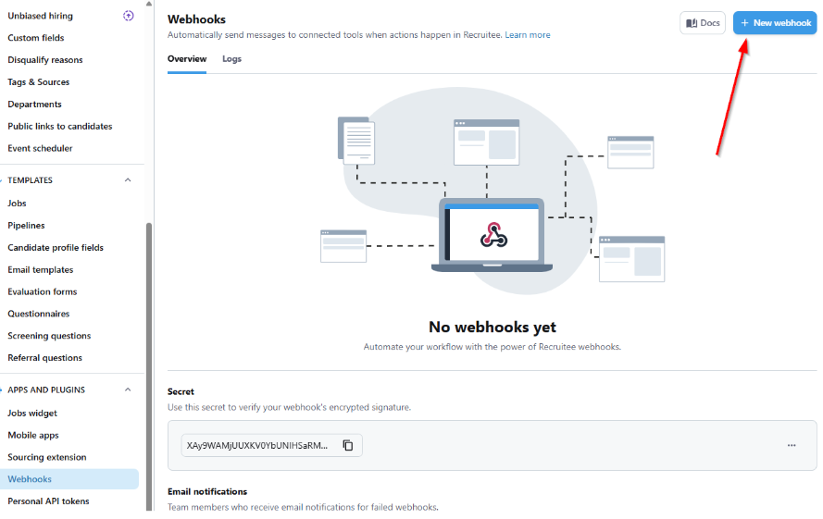Go to Email templates
Image resolution: width=823 pixels, height=519 pixels.
[x=41, y=269]
